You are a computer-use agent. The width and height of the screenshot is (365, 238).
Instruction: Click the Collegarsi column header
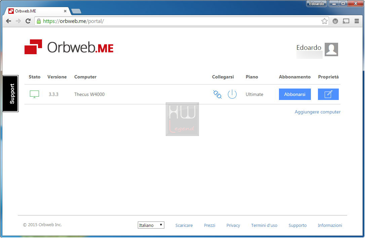pyautogui.click(x=223, y=77)
